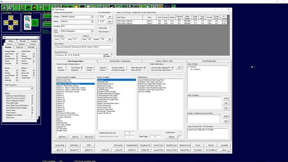Open the Empire dropdown

92,17
